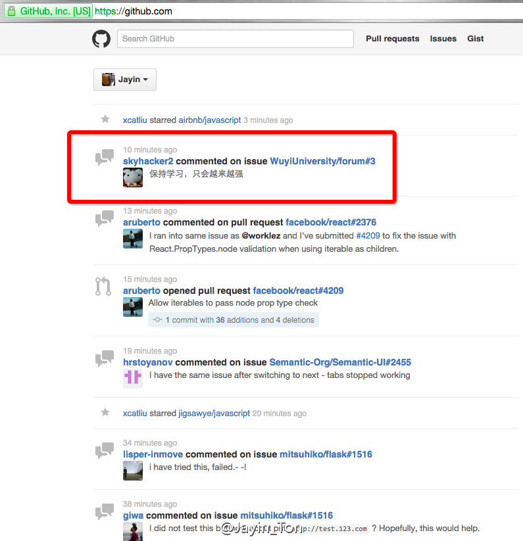Open giwa user profile
Image resolution: width=523 pixels, height=541 pixels.
[134, 515]
